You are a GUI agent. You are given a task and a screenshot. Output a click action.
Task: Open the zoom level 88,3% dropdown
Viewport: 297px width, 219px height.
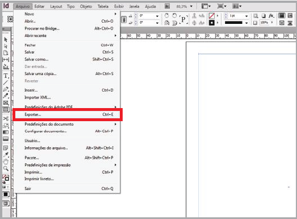185,6
